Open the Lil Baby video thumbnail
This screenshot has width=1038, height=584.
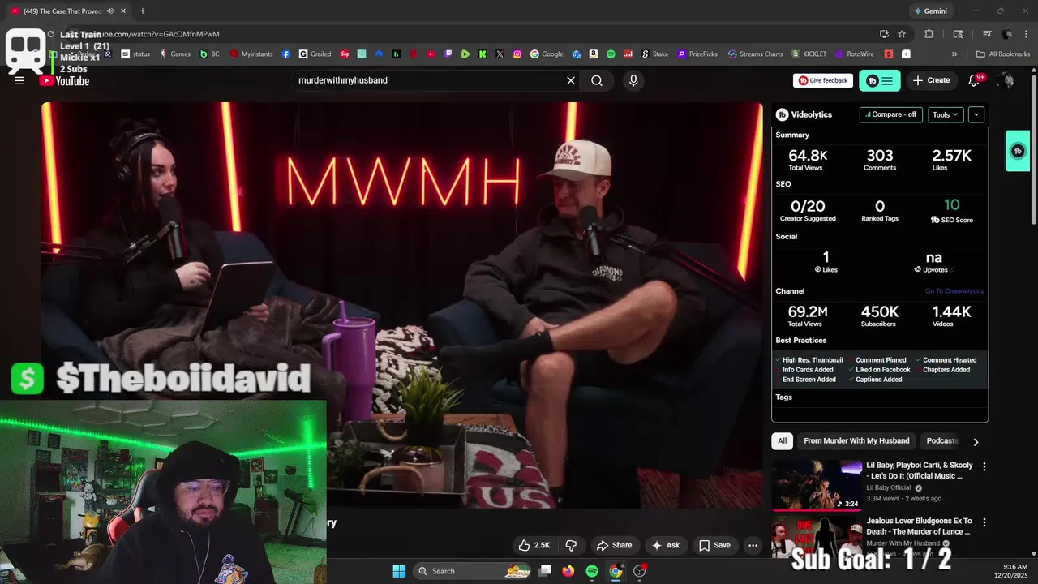(x=817, y=485)
